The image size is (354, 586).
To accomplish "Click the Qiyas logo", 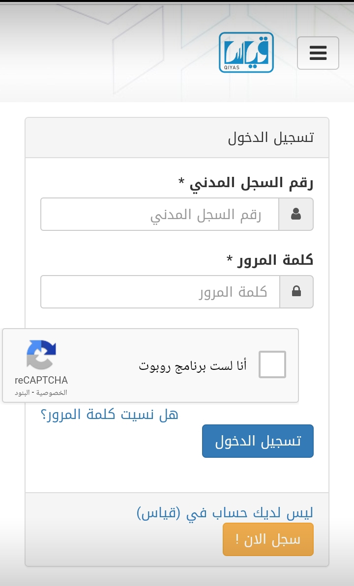I will (x=246, y=53).
